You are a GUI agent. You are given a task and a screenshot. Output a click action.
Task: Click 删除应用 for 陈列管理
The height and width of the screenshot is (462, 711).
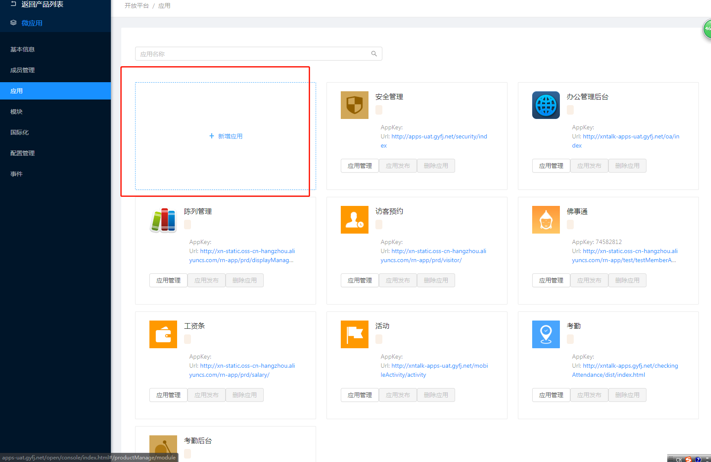point(245,280)
